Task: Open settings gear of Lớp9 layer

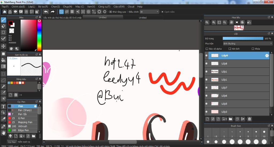Action: [x=267, y=56]
